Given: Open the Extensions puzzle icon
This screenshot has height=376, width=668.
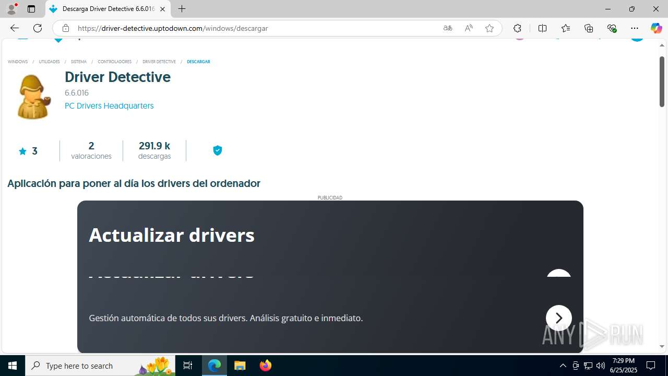Looking at the screenshot, I should (517, 28).
